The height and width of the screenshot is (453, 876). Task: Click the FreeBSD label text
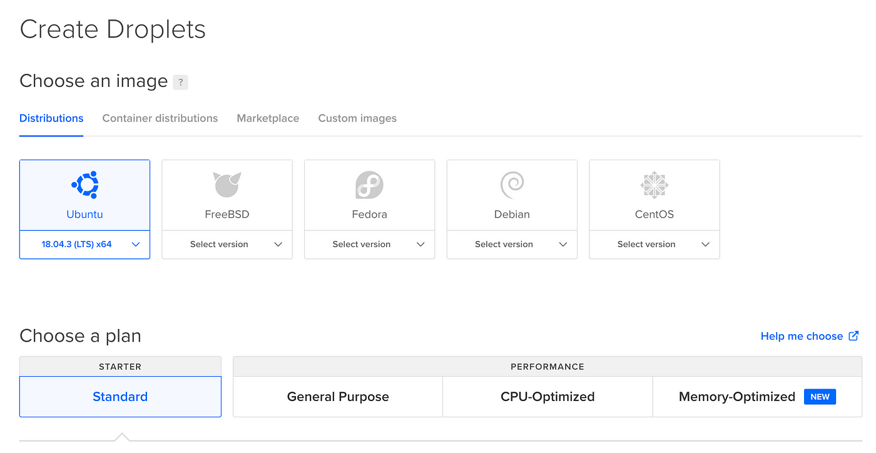(227, 214)
